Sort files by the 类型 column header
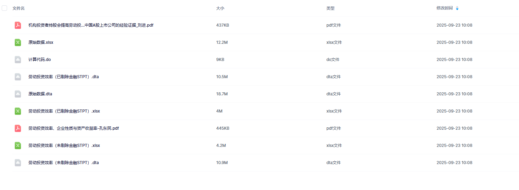Screen dimensions: 519x190 pyautogui.click(x=330, y=8)
